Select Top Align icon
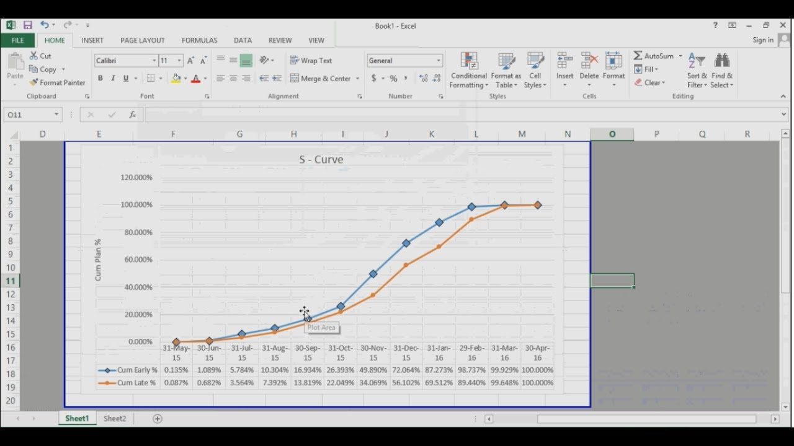The image size is (794, 446). click(220, 60)
